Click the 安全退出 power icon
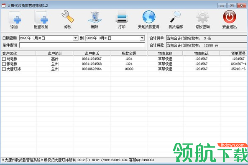Screen dimensions: 248x165 (230, 17)
